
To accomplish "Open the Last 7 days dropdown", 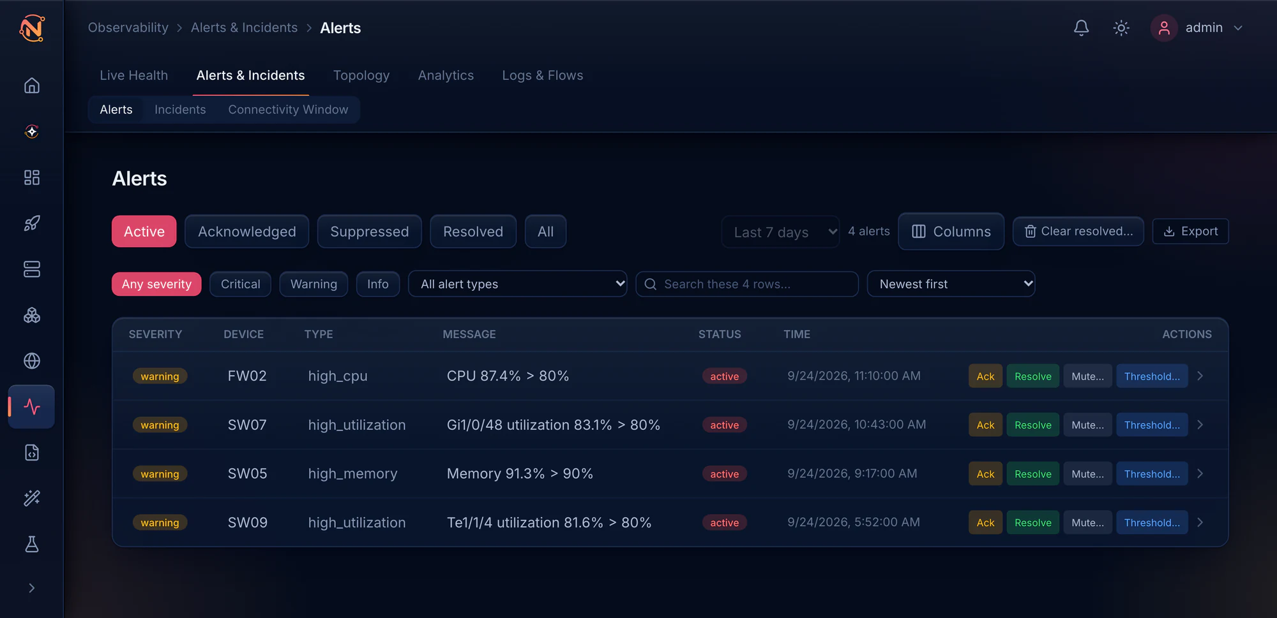I will [780, 232].
